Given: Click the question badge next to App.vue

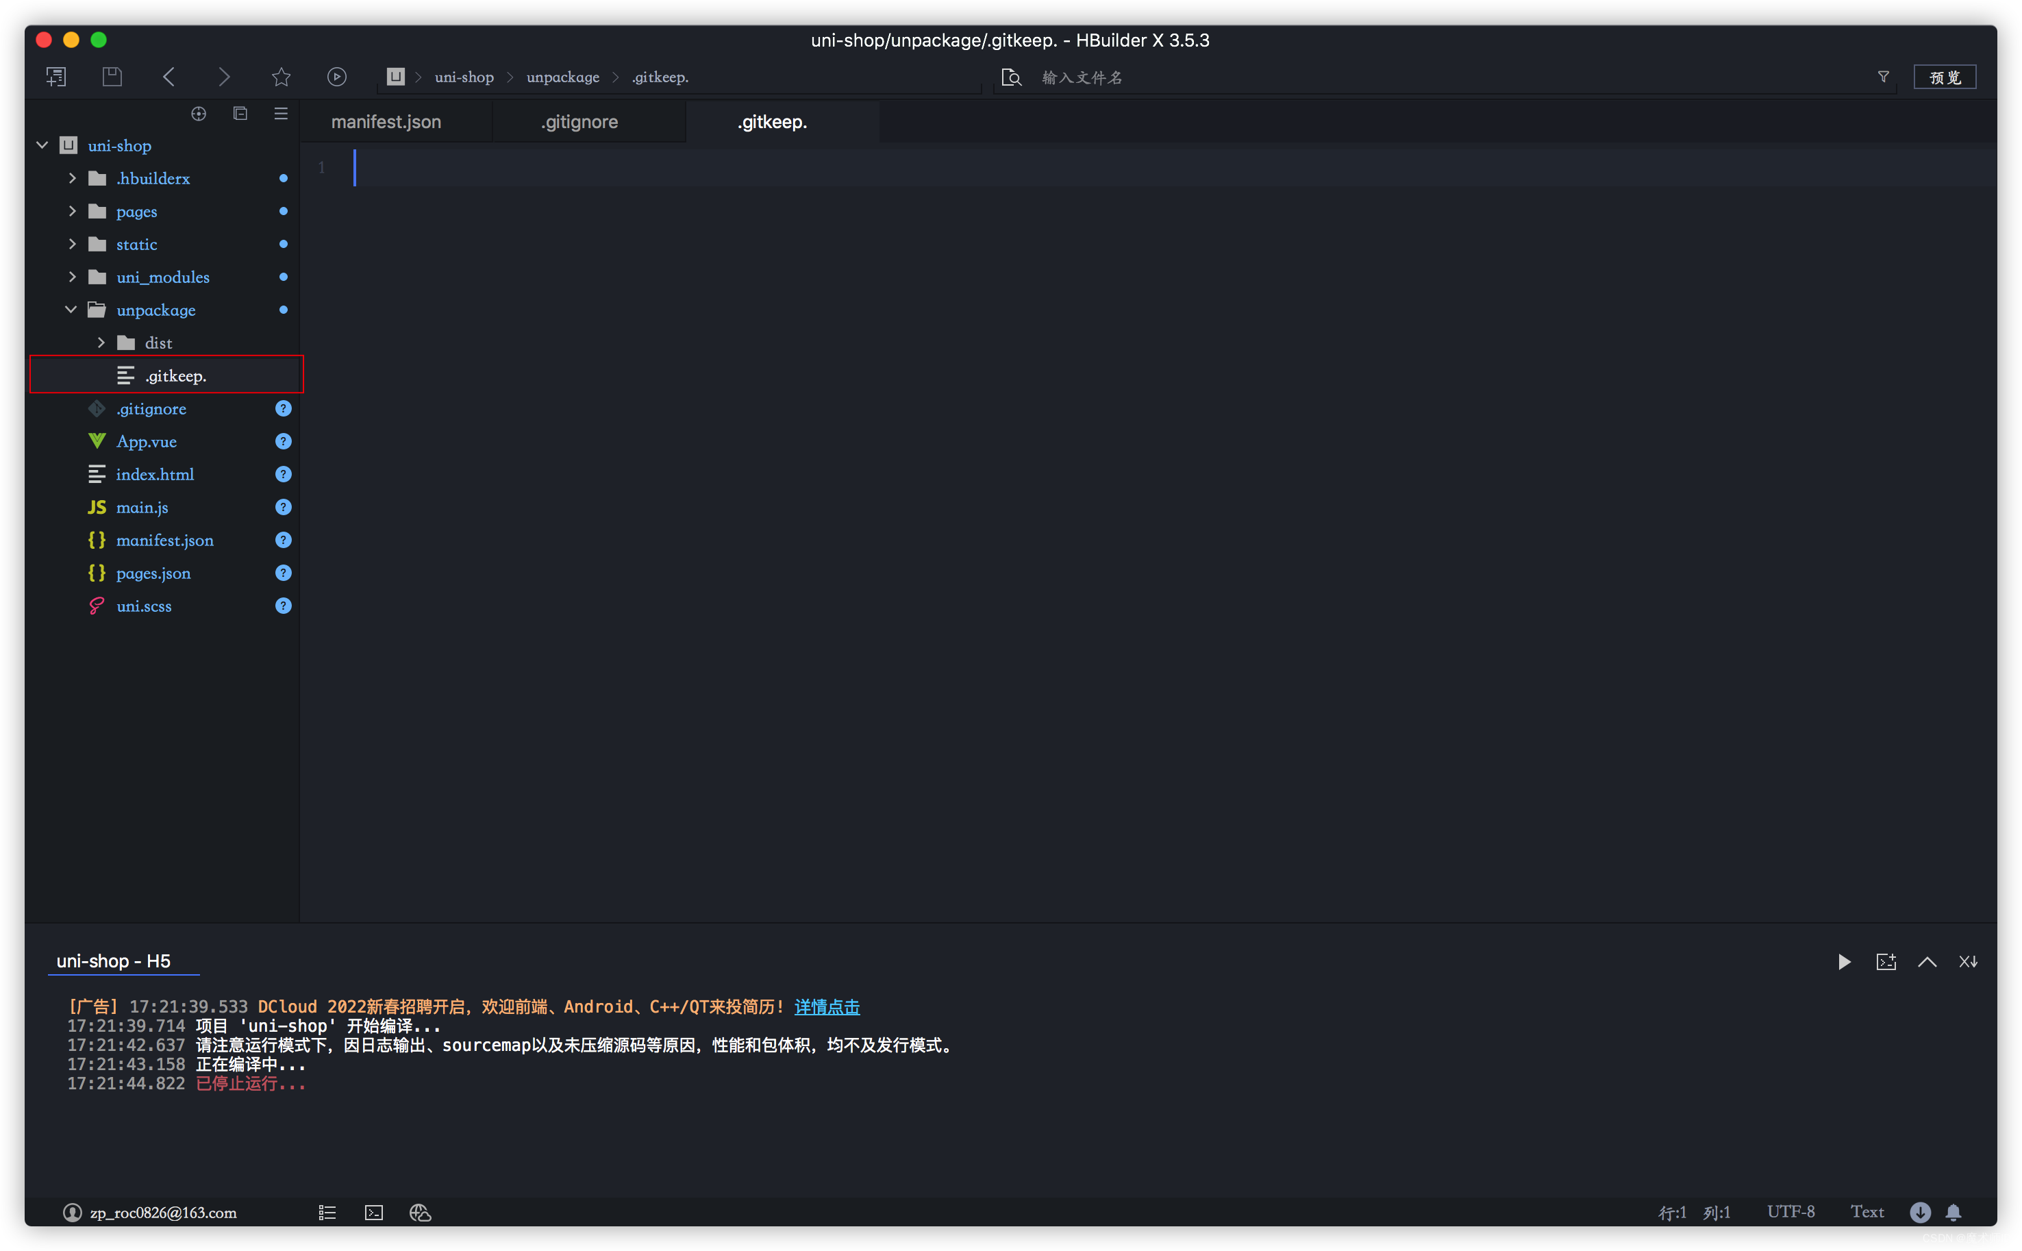Looking at the screenshot, I should [x=283, y=441].
